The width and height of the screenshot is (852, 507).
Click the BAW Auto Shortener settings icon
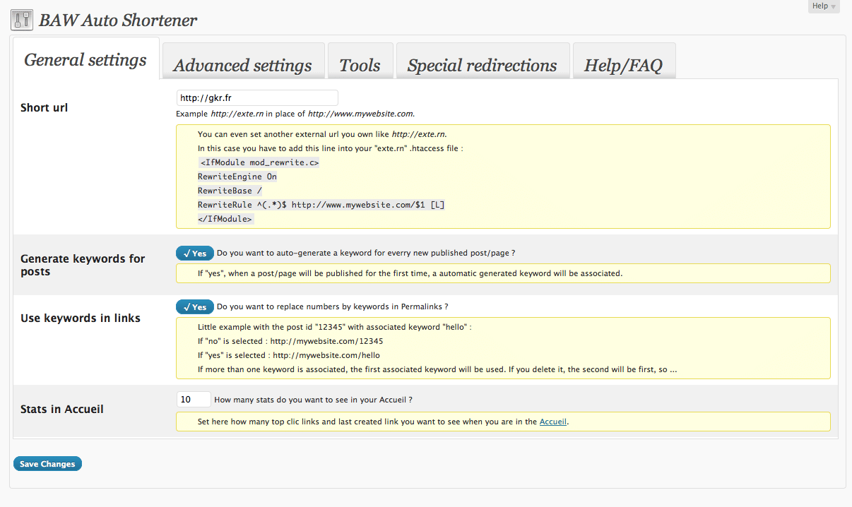(22, 20)
